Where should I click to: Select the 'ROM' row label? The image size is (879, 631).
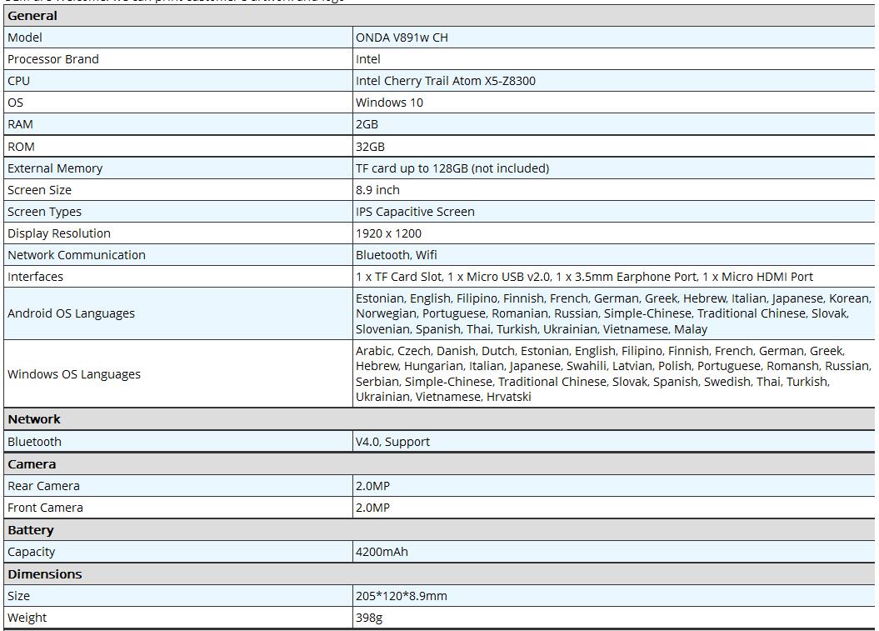click(x=22, y=147)
